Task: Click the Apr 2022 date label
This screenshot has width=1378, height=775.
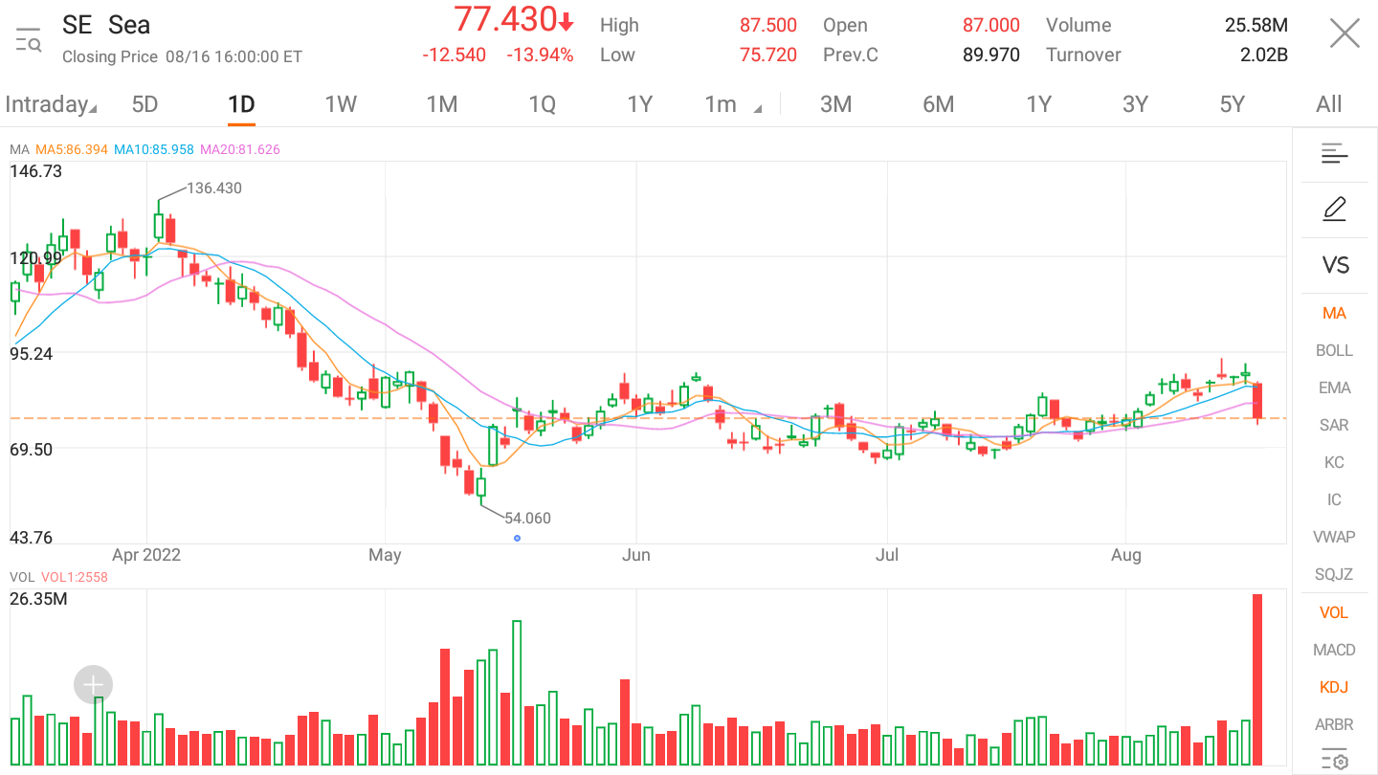Action: click(146, 554)
